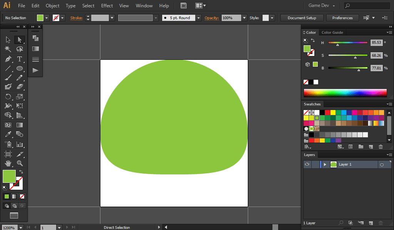This screenshot has height=230, width=394.
Task: Open the Effect menu
Action: [x=107, y=6]
